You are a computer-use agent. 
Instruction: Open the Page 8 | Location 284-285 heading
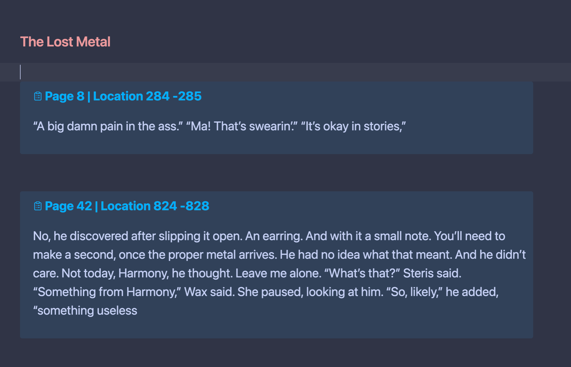[123, 96]
